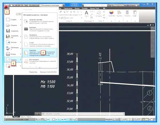The width and height of the screenshot is (160, 125).
Task: Click the ribbon minimize toggle after Express Tools
Action: tap(105, 8)
